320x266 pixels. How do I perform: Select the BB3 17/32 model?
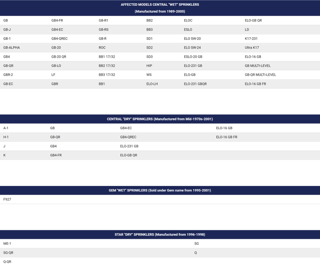pos(107,75)
